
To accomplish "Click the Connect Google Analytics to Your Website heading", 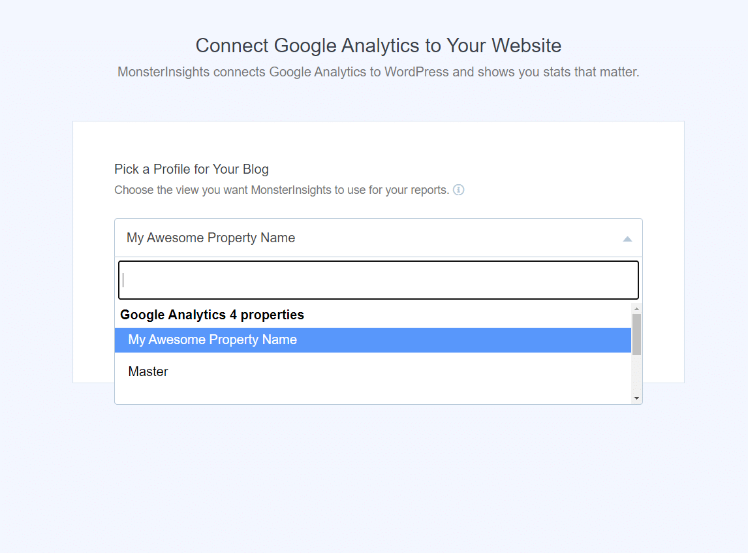I will pos(379,46).
